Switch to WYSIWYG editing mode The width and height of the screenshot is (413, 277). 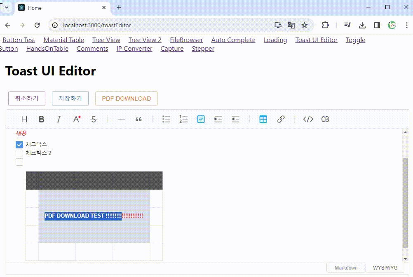tap(385, 268)
